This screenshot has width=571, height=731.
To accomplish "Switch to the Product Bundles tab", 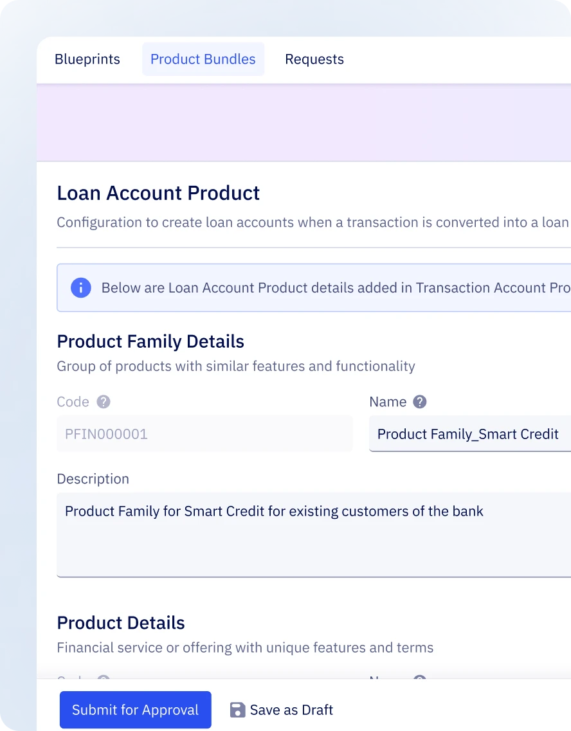I will point(203,59).
